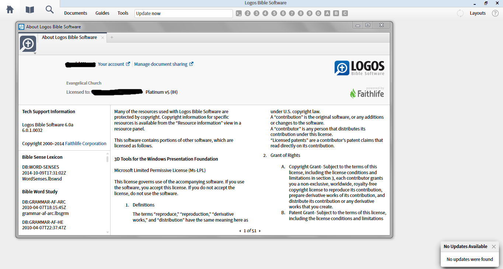Open the Search magnifier icon

(x=50, y=10)
